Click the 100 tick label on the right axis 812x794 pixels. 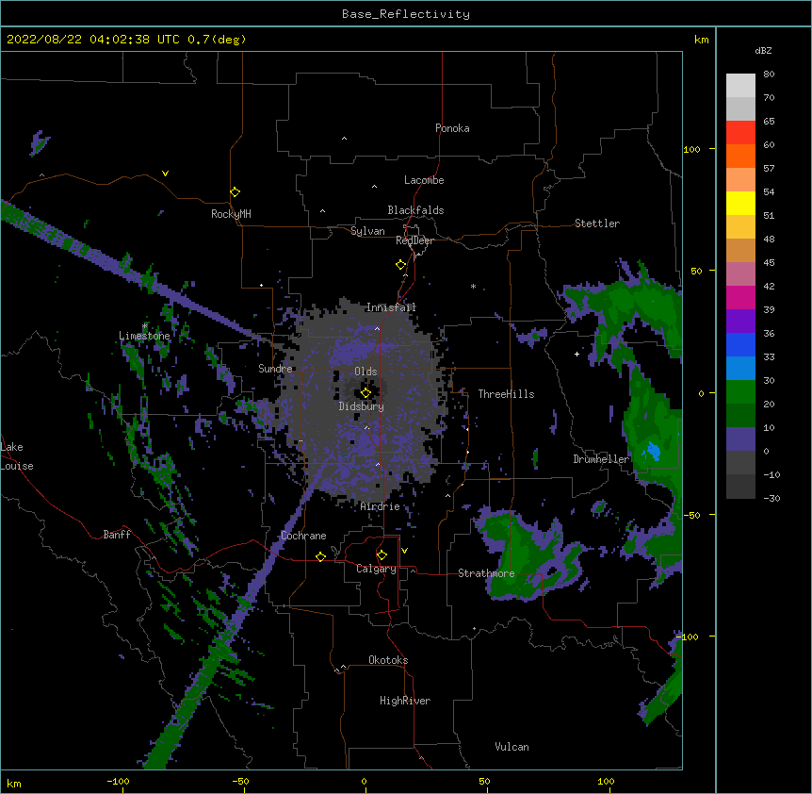(691, 149)
